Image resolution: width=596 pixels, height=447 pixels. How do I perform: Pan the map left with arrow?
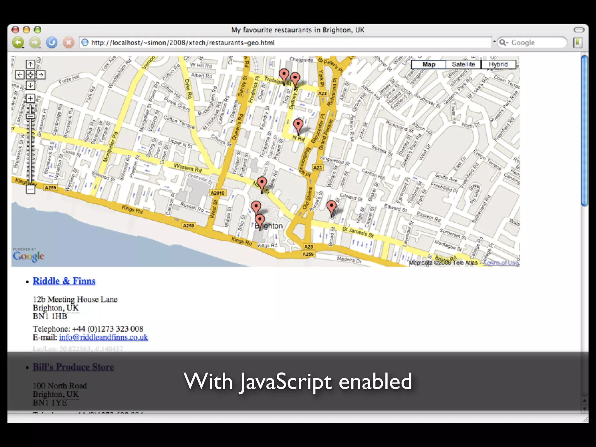click(19, 75)
